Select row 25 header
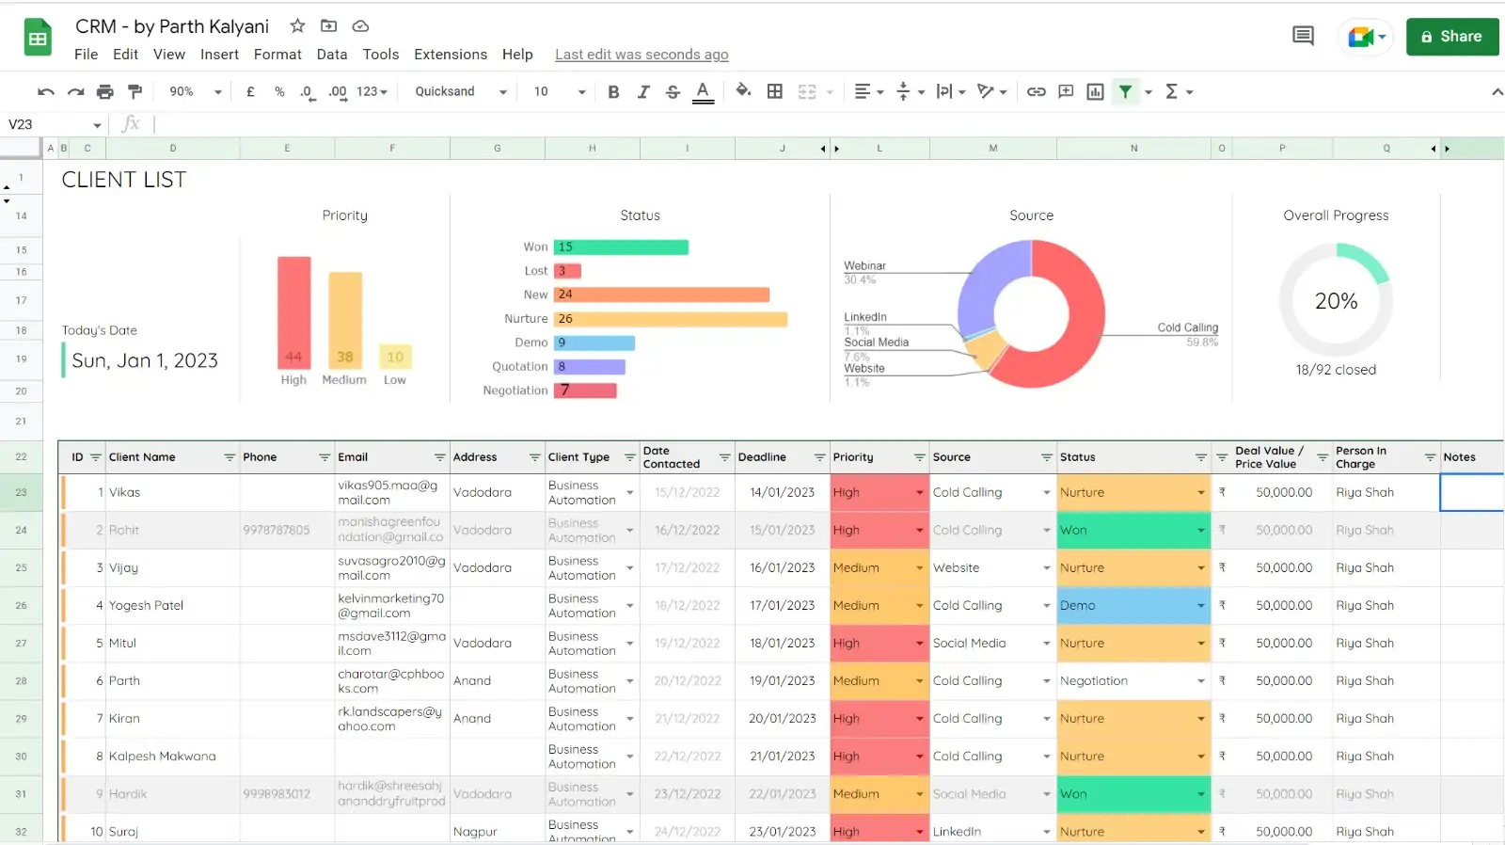The height and width of the screenshot is (845, 1505). pyautogui.click(x=21, y=567)
